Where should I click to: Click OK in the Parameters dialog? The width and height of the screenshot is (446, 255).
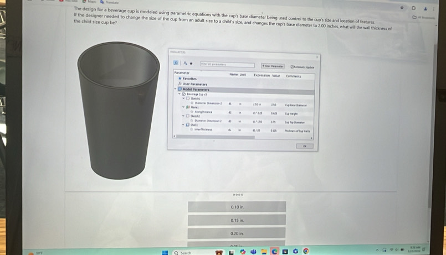(x=305, y=146)
